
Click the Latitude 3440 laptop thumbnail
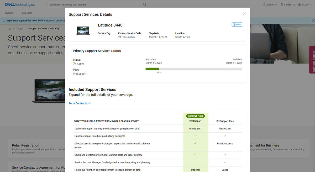83,31
